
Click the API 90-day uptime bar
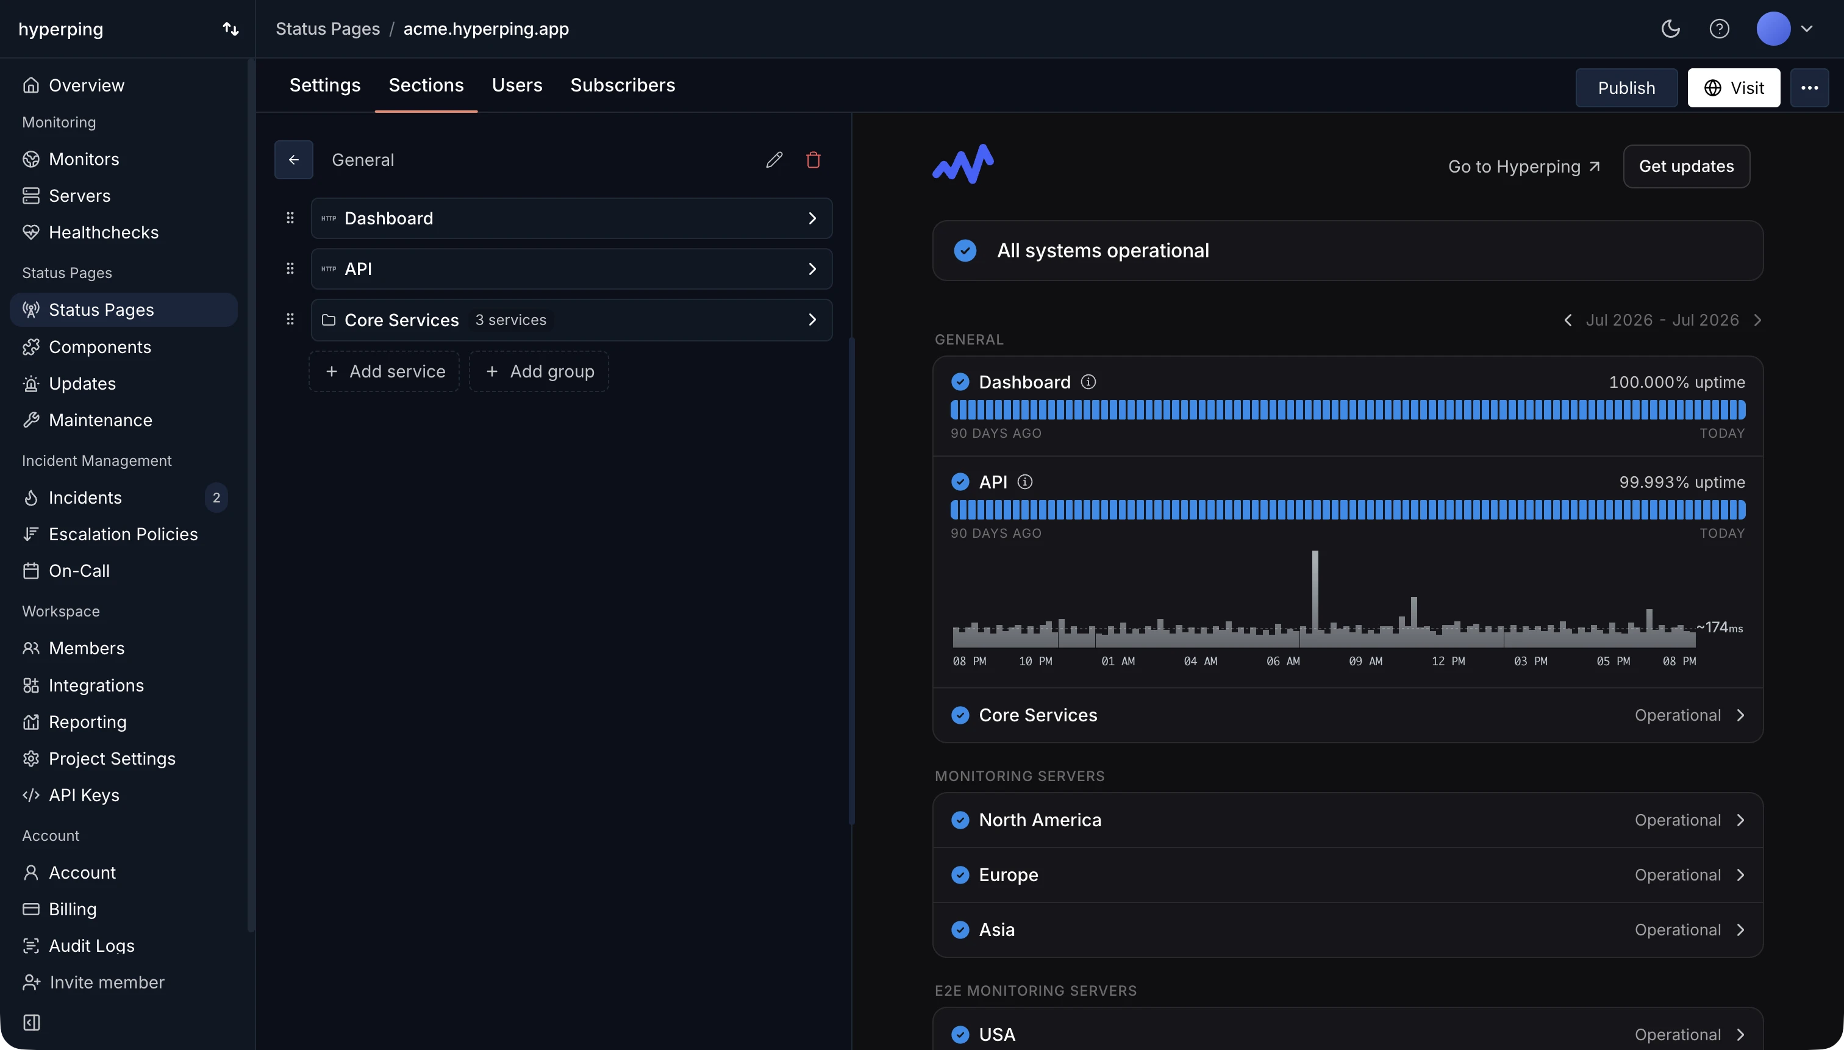pyautogui.click(x=1347, y=510)
